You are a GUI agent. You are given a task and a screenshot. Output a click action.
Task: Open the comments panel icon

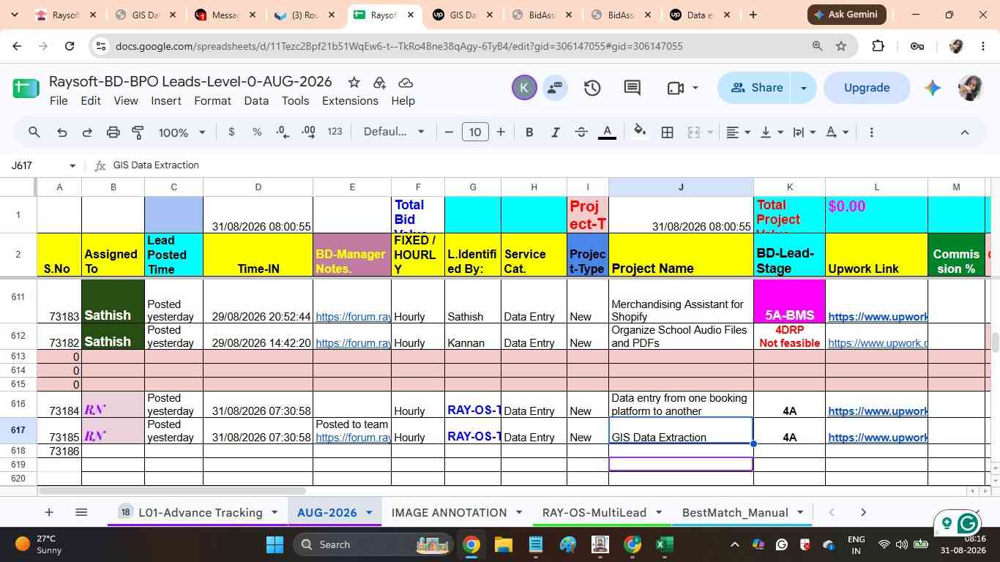633,88
